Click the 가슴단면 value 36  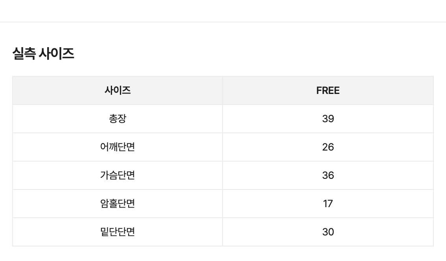pos(328,175)
